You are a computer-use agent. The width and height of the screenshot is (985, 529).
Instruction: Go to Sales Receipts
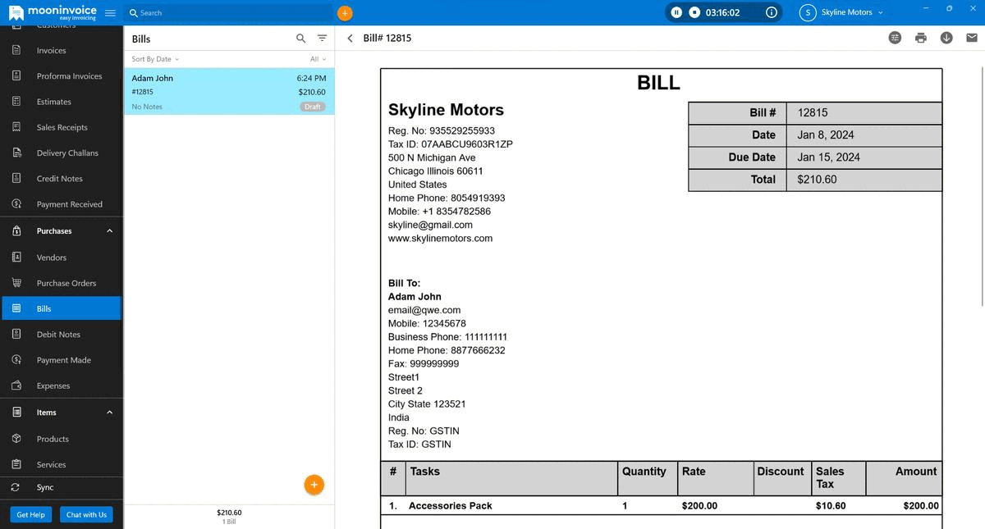tap(62, 127)
